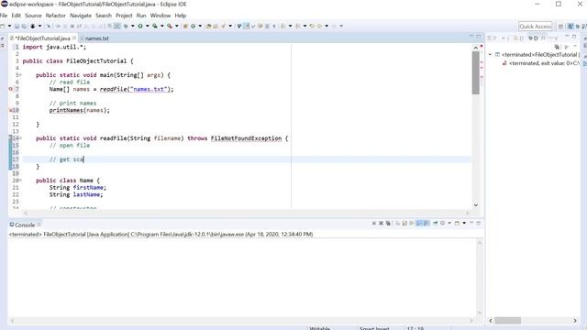Open the Refactor menu

55,16
